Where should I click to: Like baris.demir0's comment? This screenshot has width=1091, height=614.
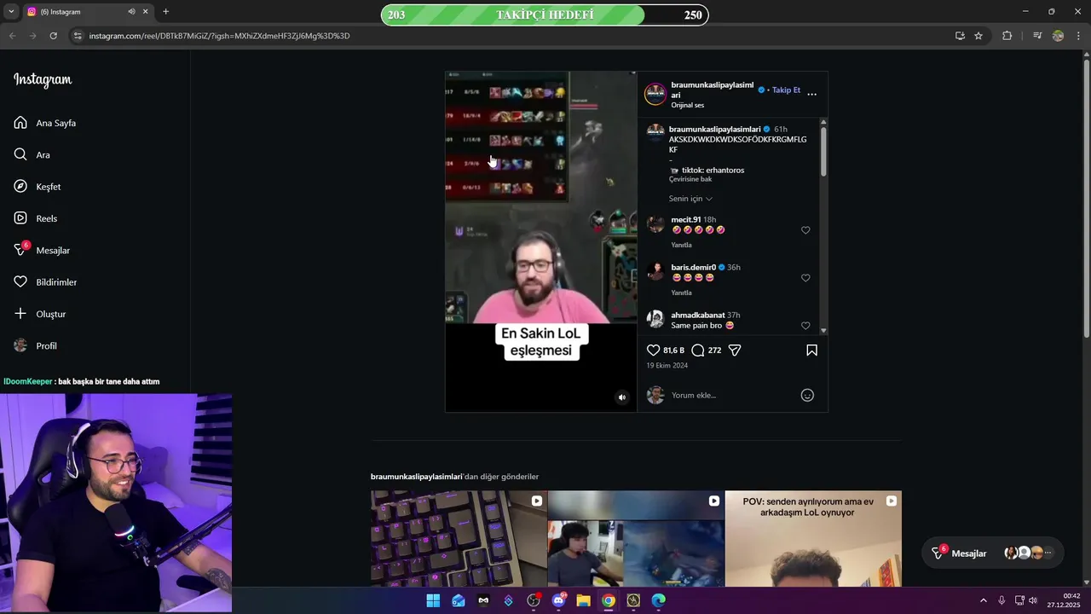805,278
